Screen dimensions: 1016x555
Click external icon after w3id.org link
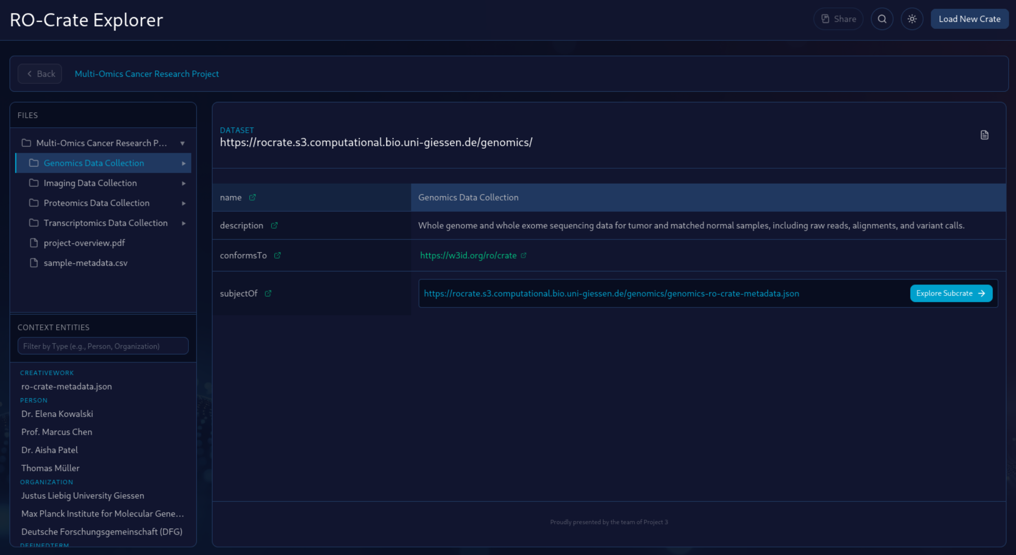click(524, 256)
